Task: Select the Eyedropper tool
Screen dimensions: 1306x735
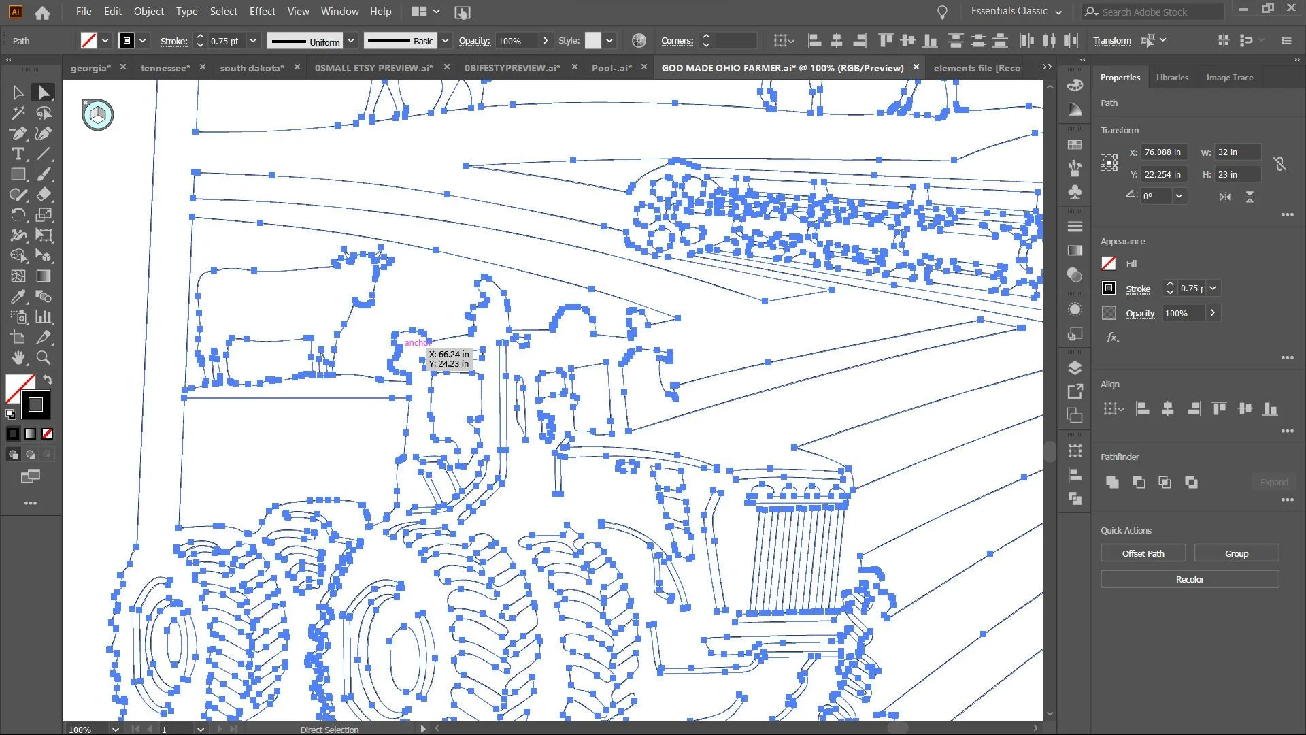Action: tap(18, 297)
